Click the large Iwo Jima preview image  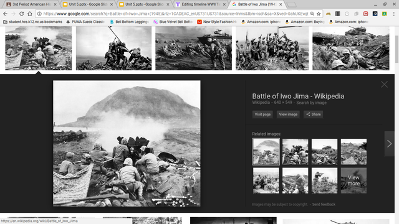127,144
